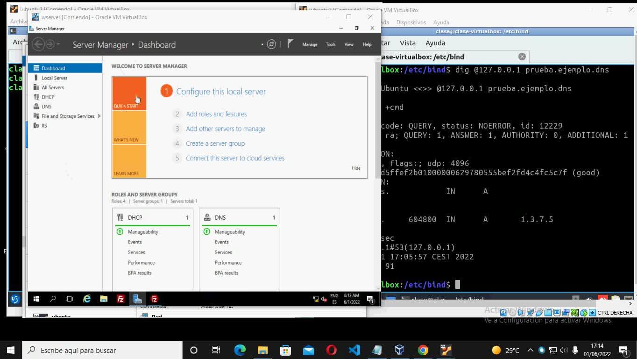The height and width of the screenshot is (359, 637).
Task: Click the host search box 'Escribe aquí para buscar'
Action: click(x=102, y=350)
